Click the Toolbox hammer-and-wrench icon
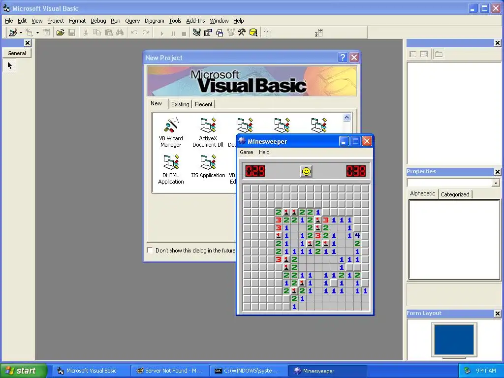The height and width of the screenshot is (378, 504). [242, 32]
